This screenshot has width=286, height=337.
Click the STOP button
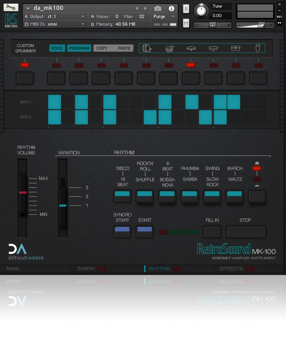(246, 231)
